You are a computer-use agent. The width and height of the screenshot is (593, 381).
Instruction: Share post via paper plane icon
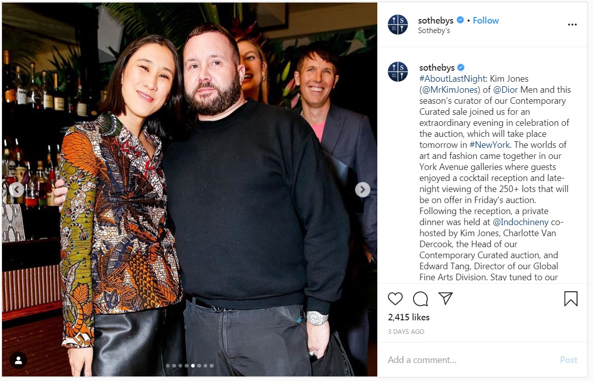(x=446, y=298)
